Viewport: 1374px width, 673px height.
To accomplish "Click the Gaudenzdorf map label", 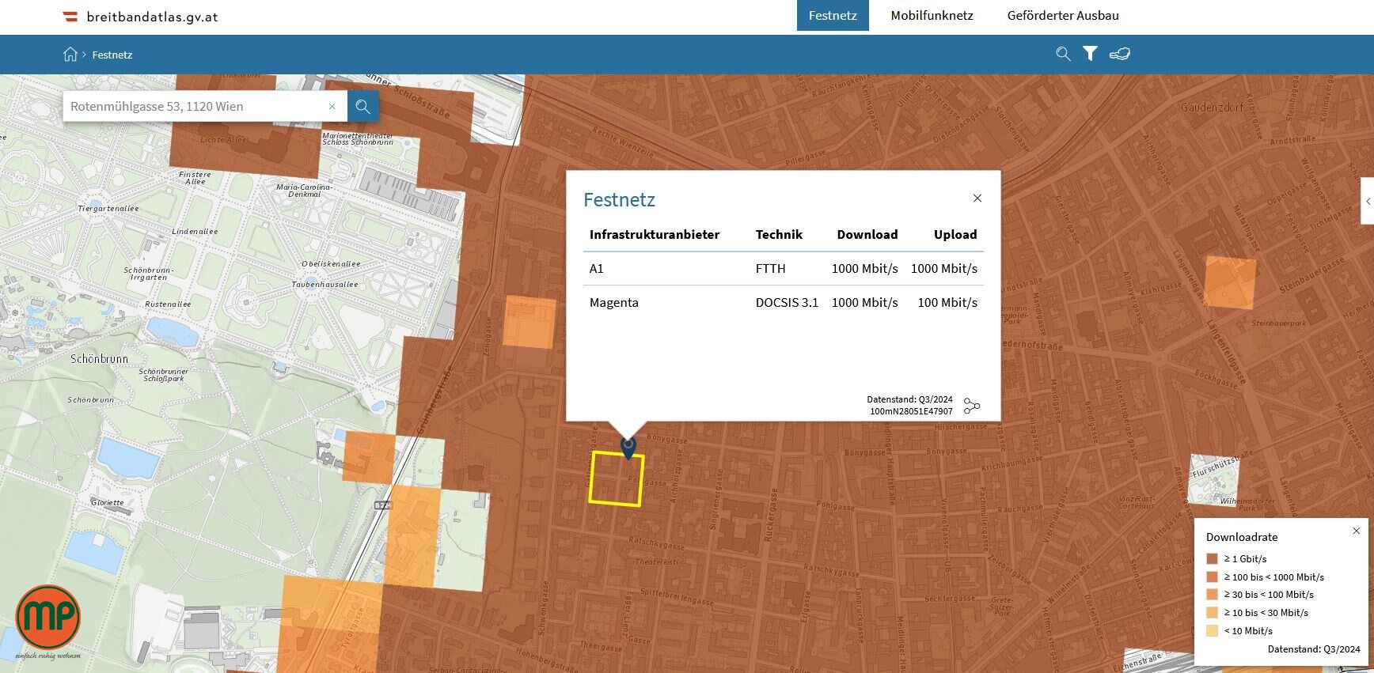I will 1212,108.
